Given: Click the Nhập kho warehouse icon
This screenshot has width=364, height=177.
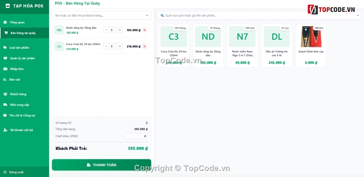Looking at the screenshot, I should 5,69.
